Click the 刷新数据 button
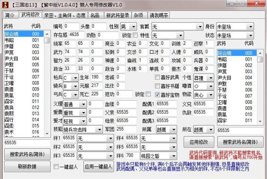The image size is (267, 179). (x=27, y=167)
